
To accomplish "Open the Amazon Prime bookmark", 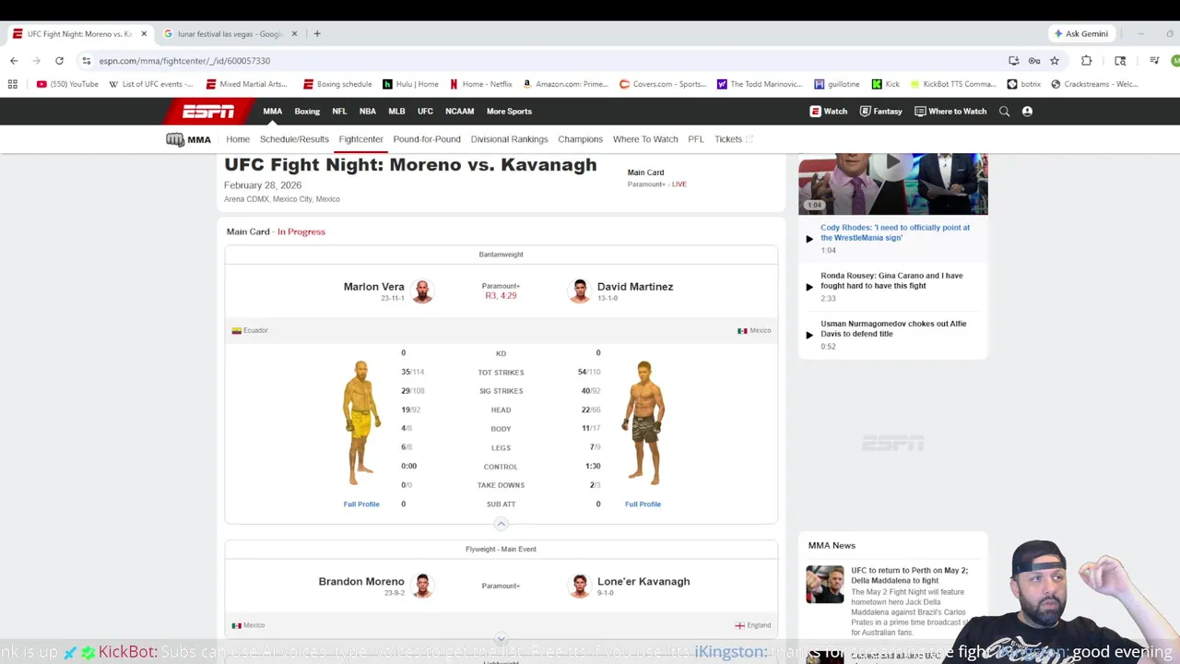I will coord(564,84).
